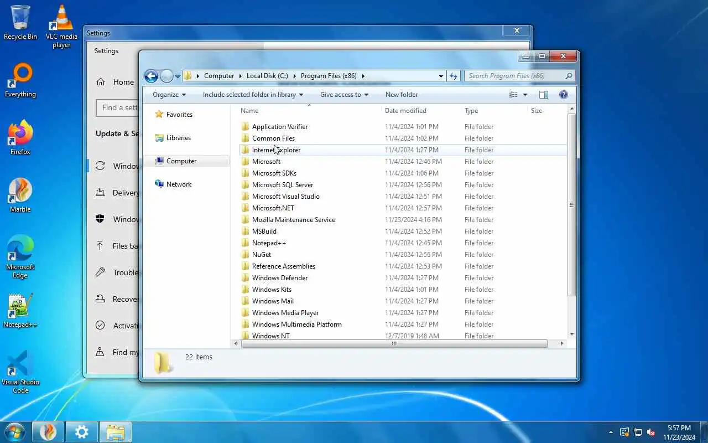Screen dimensions: 708x443
Task: Show the preview pane
Action: [544, 95]
